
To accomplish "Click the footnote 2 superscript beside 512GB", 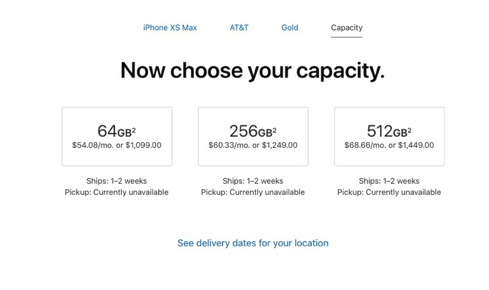I will (410, 129).
